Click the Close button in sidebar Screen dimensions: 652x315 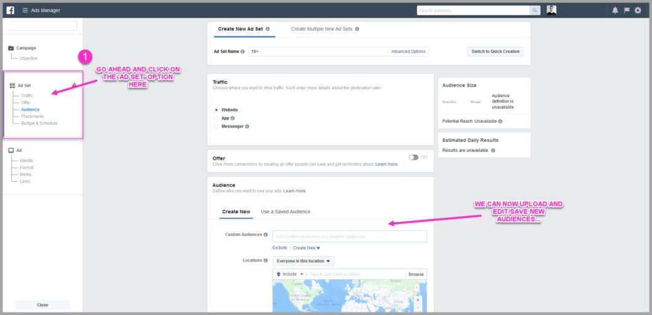42,305
